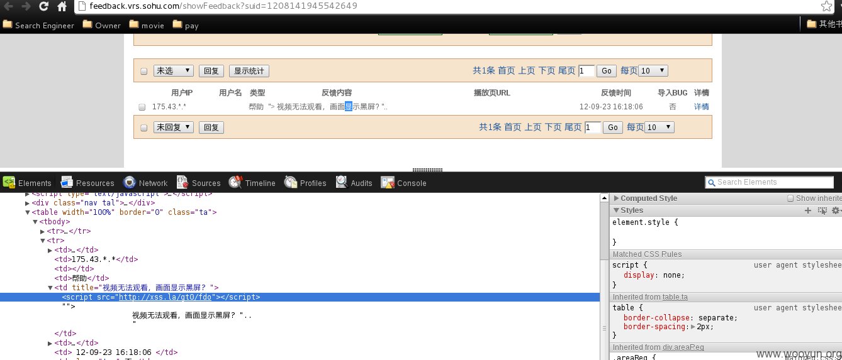The height and width of the screenshot is (360, 842).
Task: Click the toggle element state icon in Styles
Action: click(x=822, y=210)
